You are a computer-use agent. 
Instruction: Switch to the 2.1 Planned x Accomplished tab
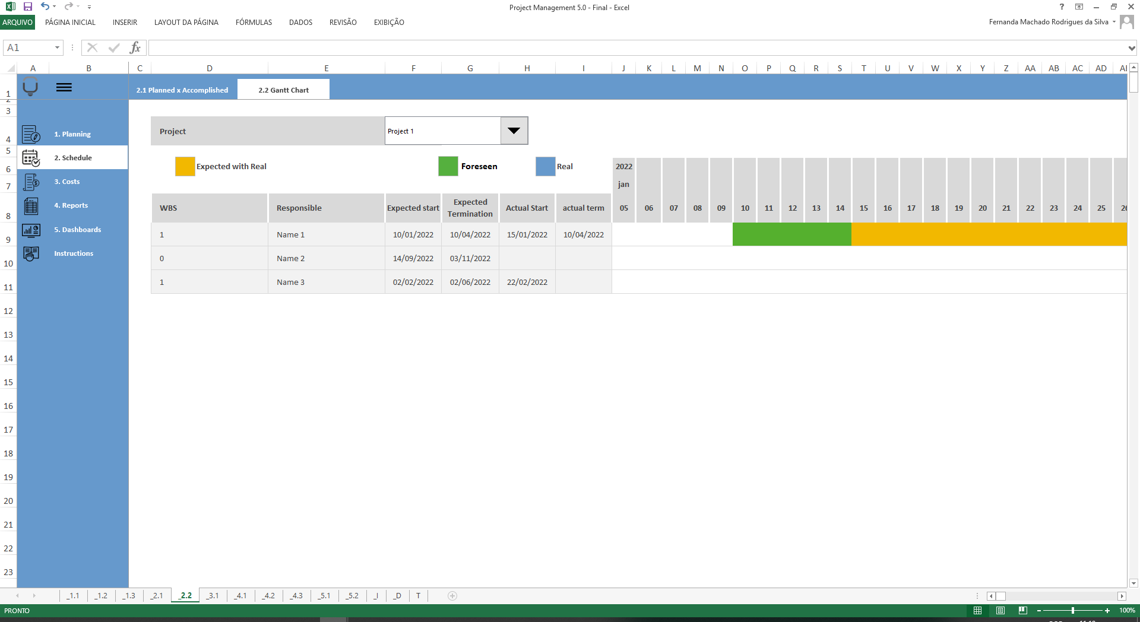tap(182, 90)
